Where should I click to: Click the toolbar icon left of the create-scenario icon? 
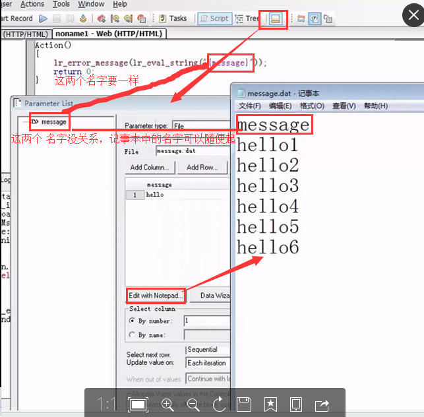point(128,18)
